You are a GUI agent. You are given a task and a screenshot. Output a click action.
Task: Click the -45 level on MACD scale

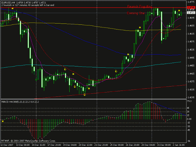tap(188, 130)
